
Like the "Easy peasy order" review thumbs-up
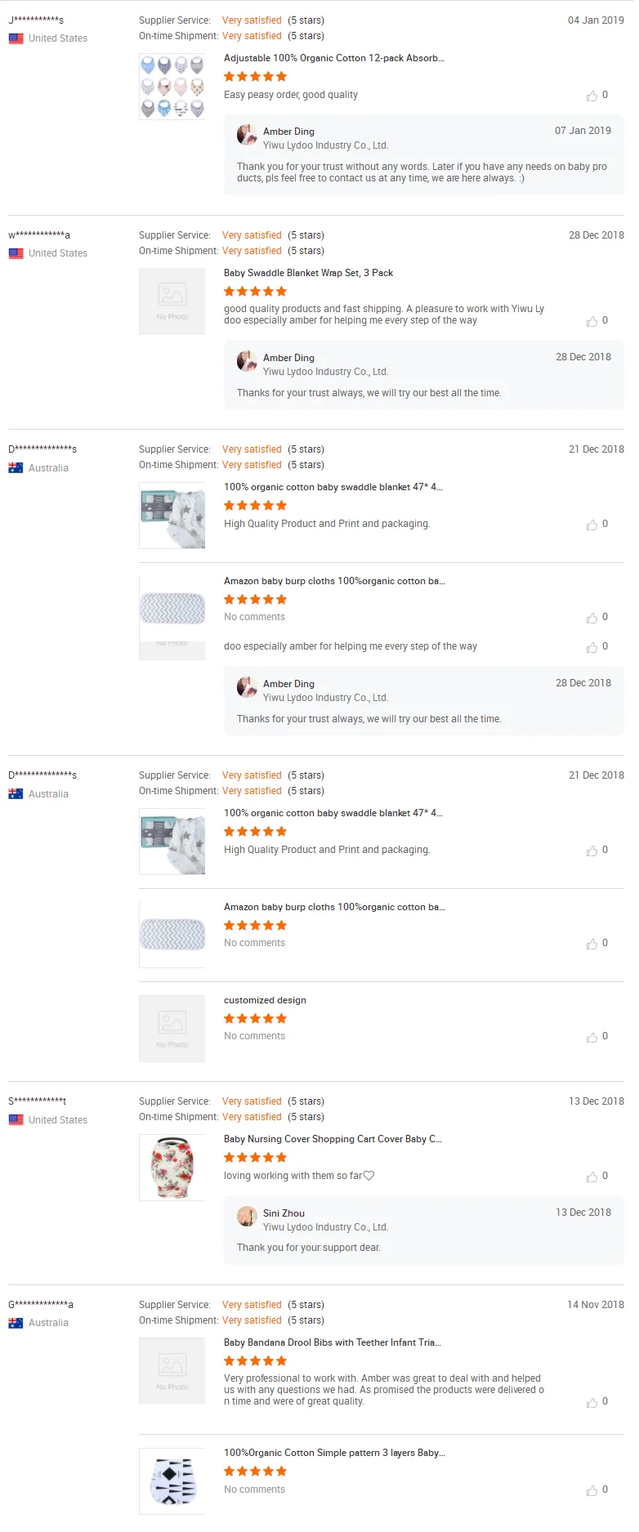tap(592, 96)
